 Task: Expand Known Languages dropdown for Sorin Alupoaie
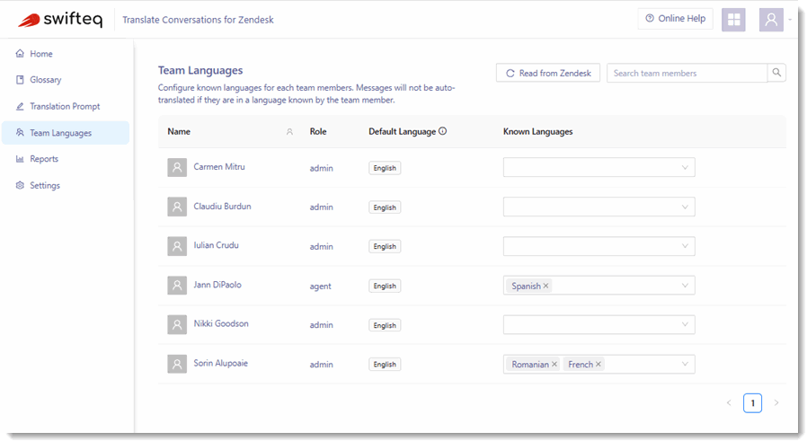click(x=685, y=365)
